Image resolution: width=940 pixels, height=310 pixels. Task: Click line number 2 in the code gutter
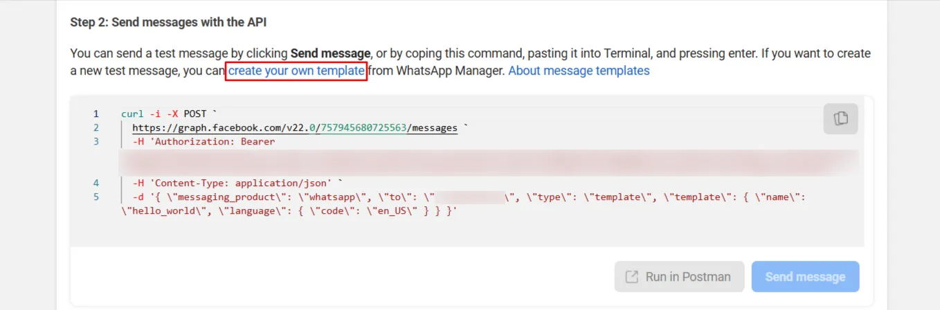pos(96,127)
